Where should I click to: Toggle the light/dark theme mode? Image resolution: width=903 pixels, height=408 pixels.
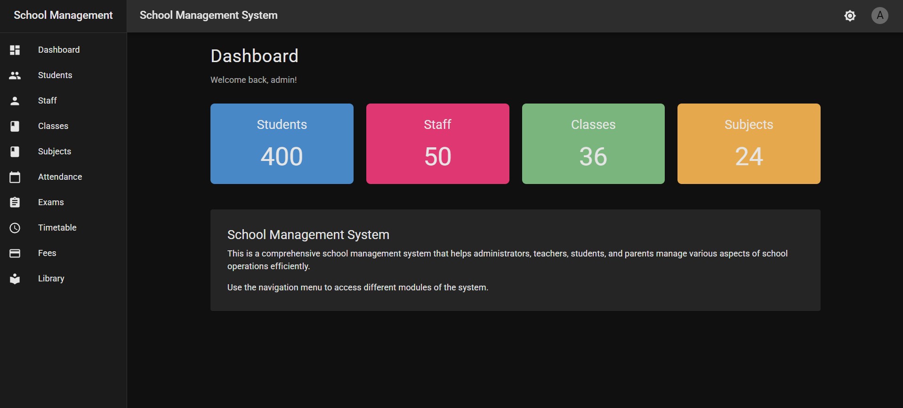coord(850,16)
